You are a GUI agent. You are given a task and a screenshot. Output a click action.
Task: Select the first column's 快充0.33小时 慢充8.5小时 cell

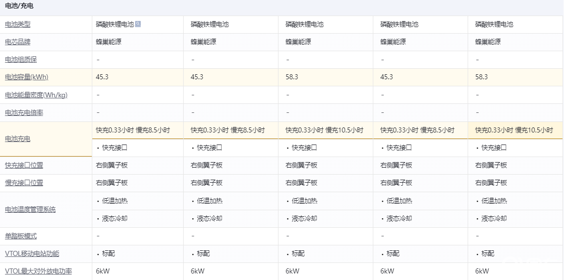click(133, 130)
